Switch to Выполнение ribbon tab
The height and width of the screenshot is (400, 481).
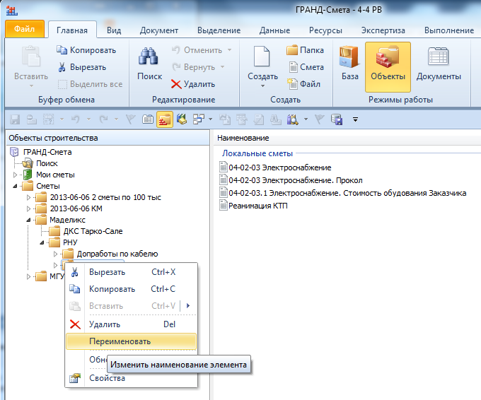pos(449,30)
